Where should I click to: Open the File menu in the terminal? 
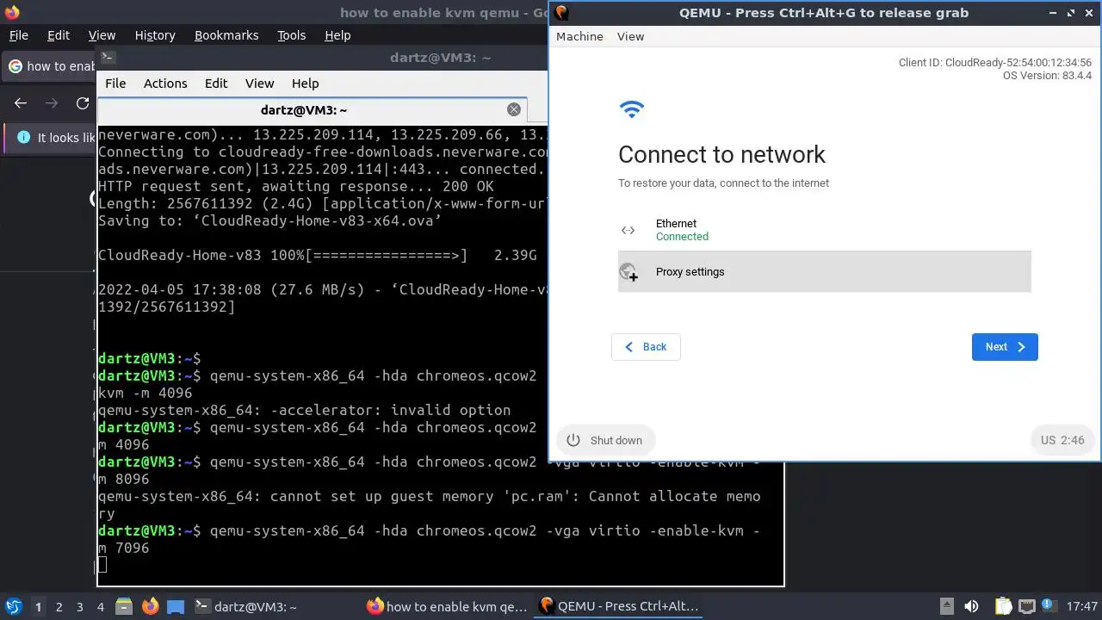point(115,84)
